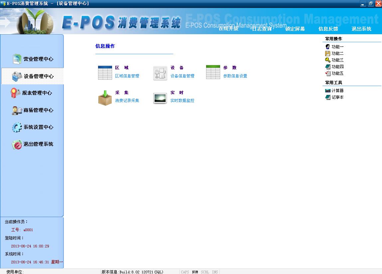
Task: Click the 区域信息管理 table icon
Action: [x=105, y=72]
